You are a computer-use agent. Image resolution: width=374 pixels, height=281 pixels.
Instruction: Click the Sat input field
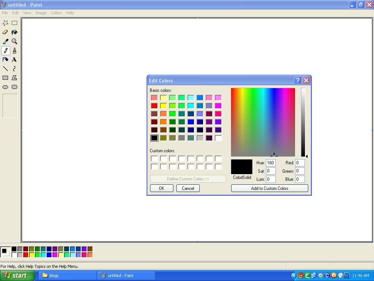click(271, 171)
